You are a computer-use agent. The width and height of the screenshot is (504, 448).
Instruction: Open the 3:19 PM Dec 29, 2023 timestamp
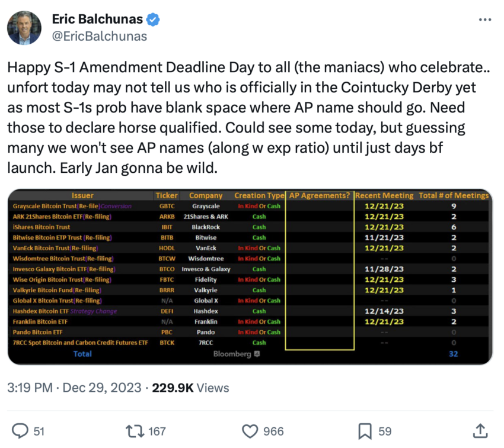pos(74,388)
